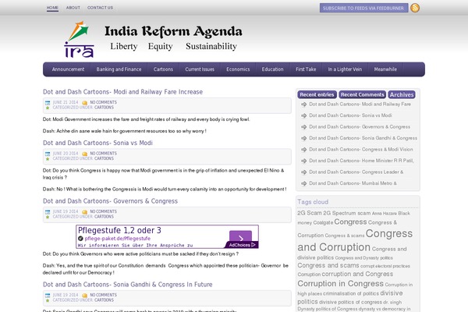468x312 pixels.
Task: Open the About page
Action: coord(73,8)
